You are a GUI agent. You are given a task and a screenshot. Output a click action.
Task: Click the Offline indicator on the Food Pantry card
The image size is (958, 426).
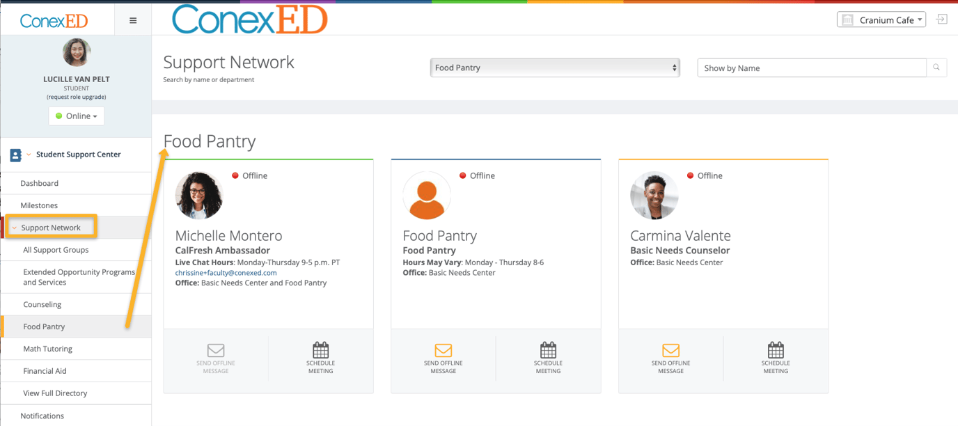pyautogui.click(x=462, y=175)
